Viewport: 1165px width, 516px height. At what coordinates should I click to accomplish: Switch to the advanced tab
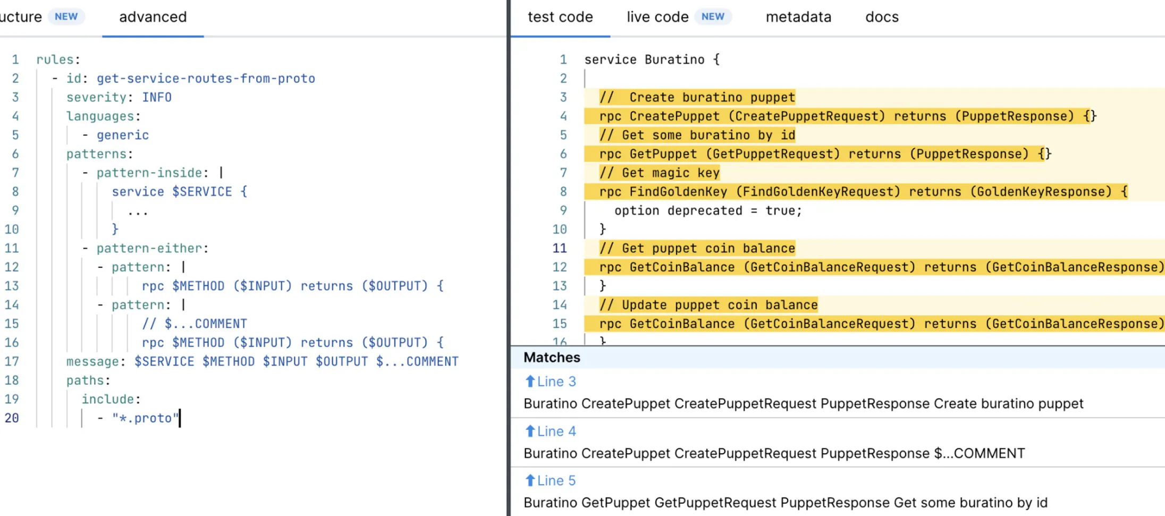153,17
